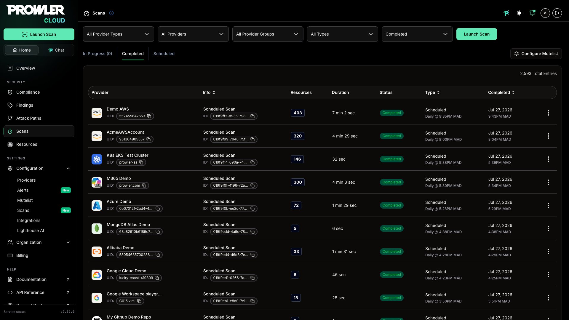
Task: Open Resources in sidebar
Action: point(39,144)
